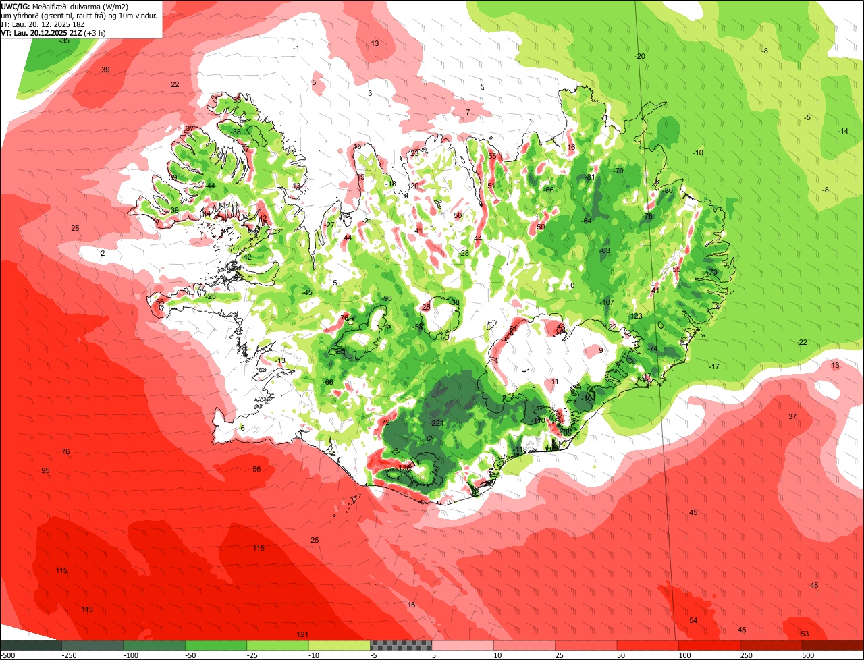
Task: Select the -100 to -50 green legend swatch
Action: point(155,645)
